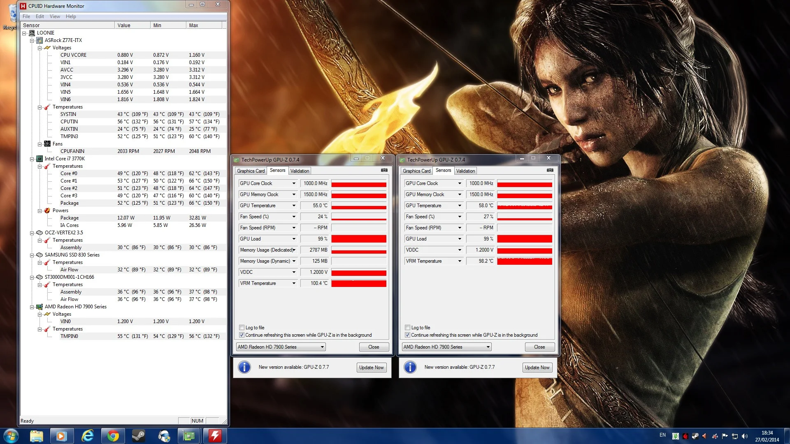Screen dimensions: 790x444
Task: Click the screenshot camera icon in right GPU-Z
Action: pyautogui.click(x=550, y=170)
